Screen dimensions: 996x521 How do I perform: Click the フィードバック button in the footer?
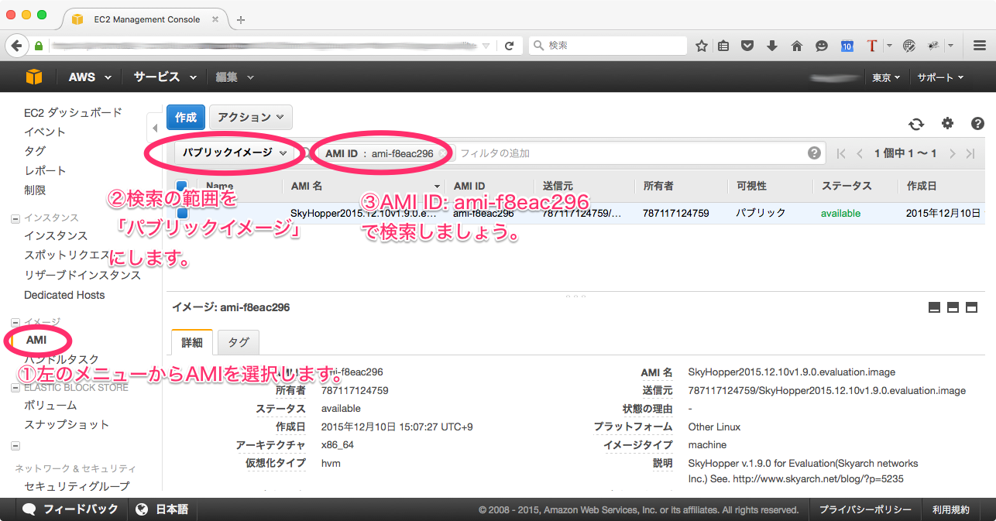coord(71,509)
